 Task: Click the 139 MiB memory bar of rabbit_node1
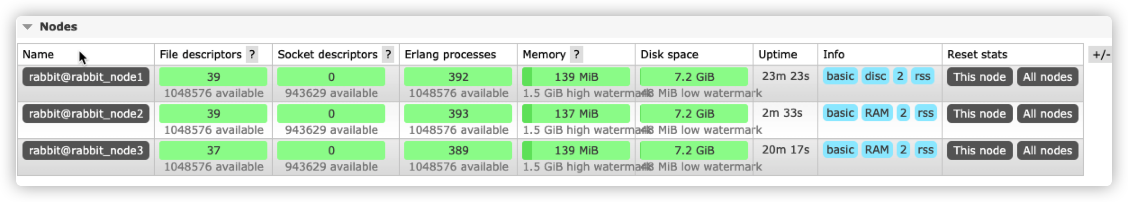pyautogui.click(x=576, y=77)
